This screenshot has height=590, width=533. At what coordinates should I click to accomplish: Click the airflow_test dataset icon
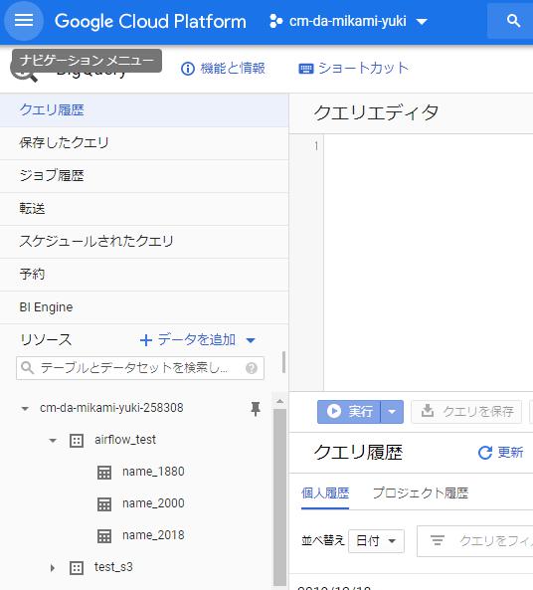tap(77, 440)
